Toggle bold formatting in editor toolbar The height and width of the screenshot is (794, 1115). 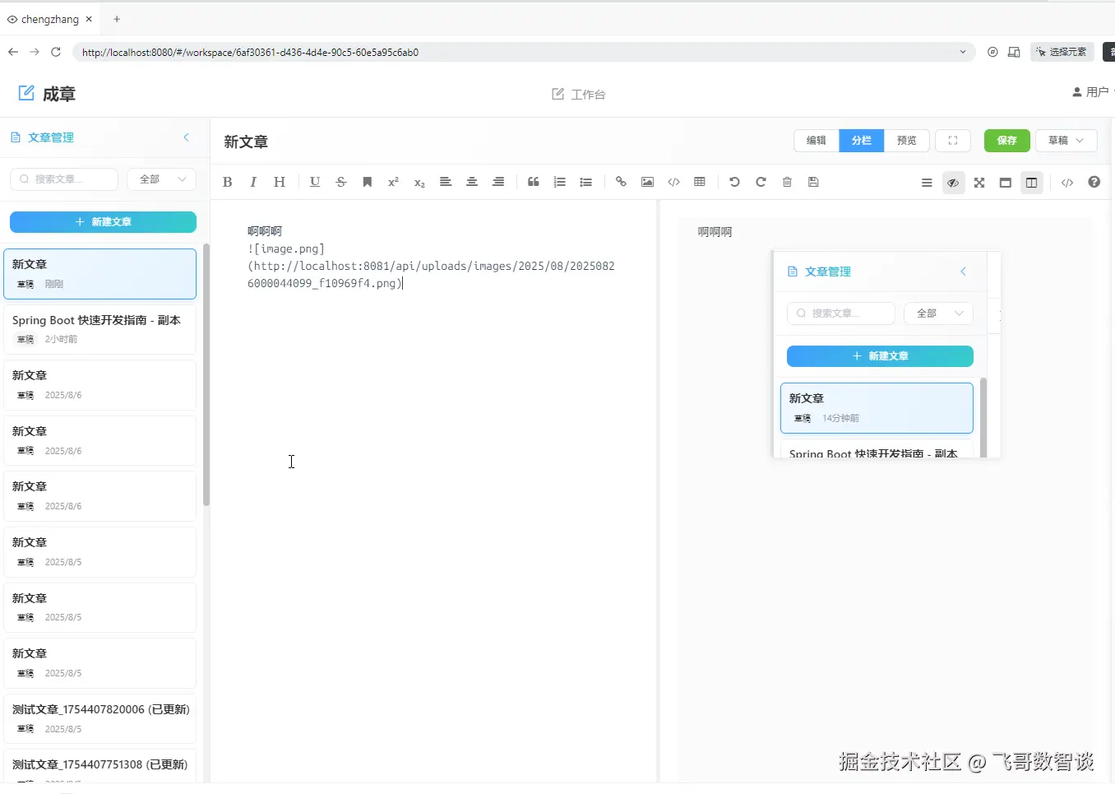(x=228, y=182)
